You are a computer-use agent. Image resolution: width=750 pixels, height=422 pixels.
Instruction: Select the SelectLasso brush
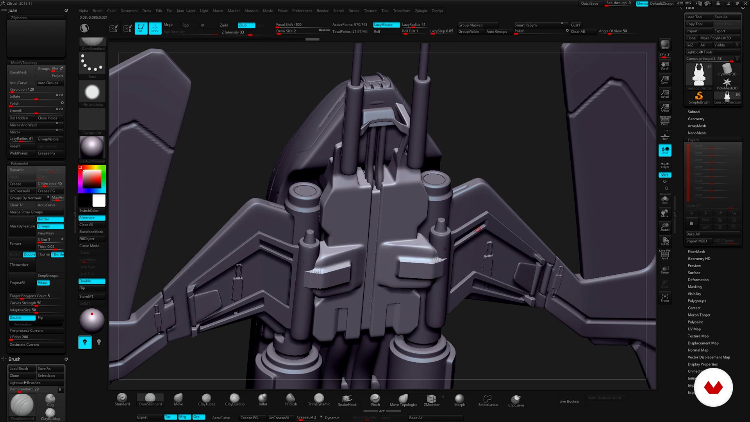[488, 400]
